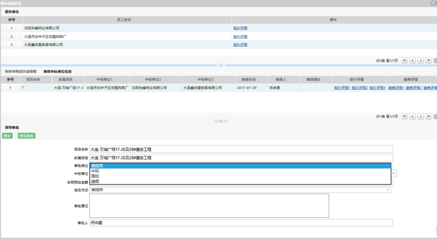This screenshot has height=239, width=437.
Task: Go to next page of 报价单位 table
Action: (421, 61)
